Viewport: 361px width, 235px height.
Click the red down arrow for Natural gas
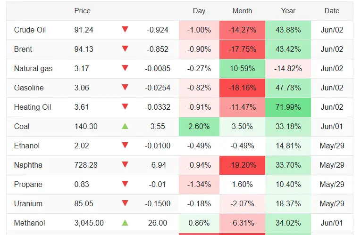[x=125, y=68]
